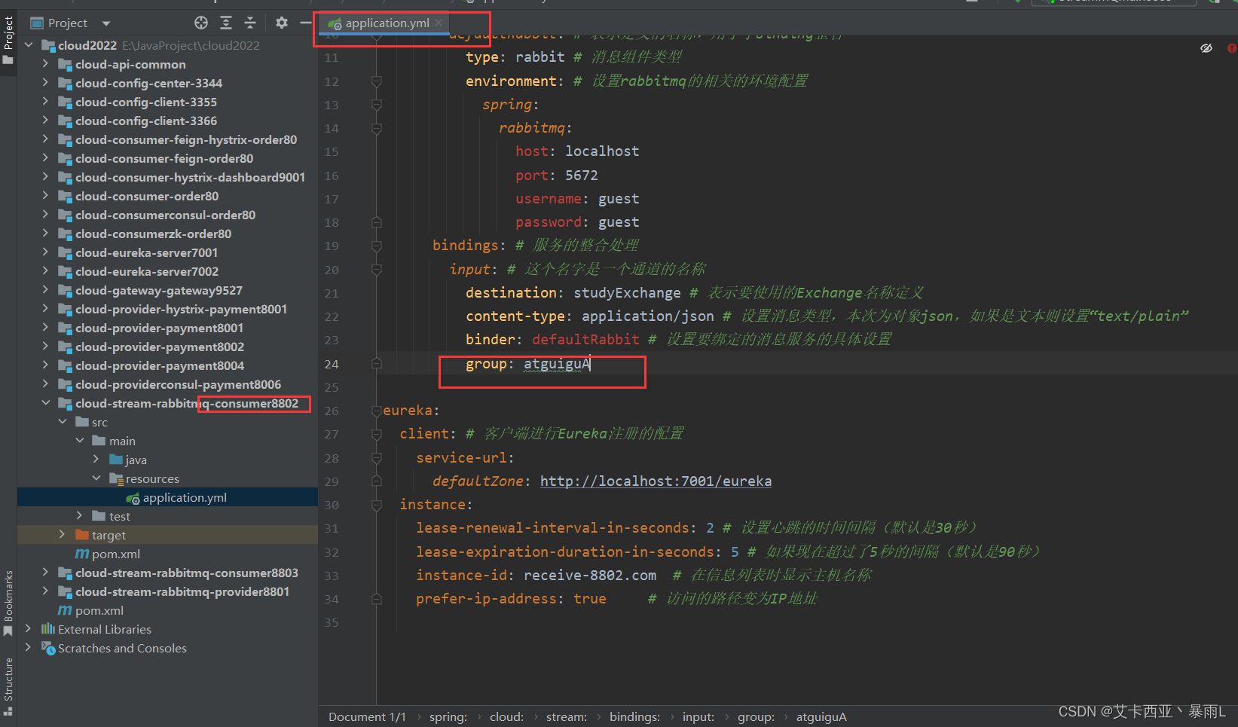Click the resources folder icon
The height and width of the screenshot is (727, 1238).
pyautogui.click(x=116, y=478)
